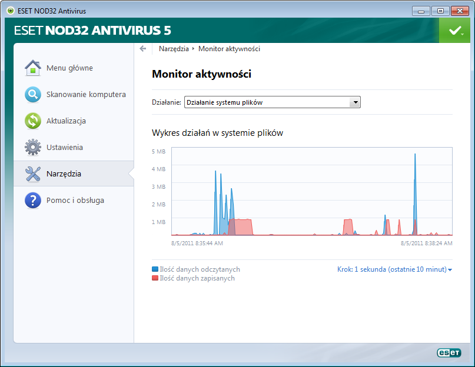Minimize the ESET NOD32 Antivirus window
Screen dimensions: 475x367
421,11
